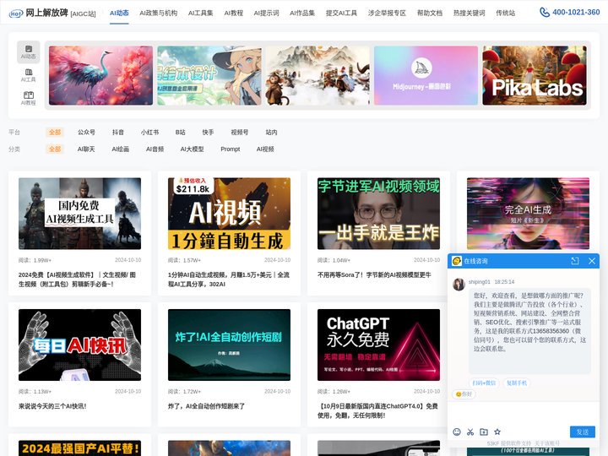Screen dimensions: 608x456
Task: Open the AI視頻1分鐘自動生成 thumbnail
Action: (x=229, y=214)
